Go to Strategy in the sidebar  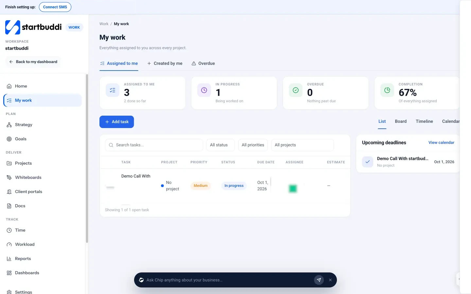coord(43,125)
